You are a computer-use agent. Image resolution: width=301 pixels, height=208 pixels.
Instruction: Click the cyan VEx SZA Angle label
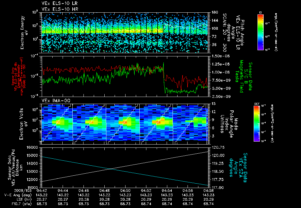coord(238,167)
